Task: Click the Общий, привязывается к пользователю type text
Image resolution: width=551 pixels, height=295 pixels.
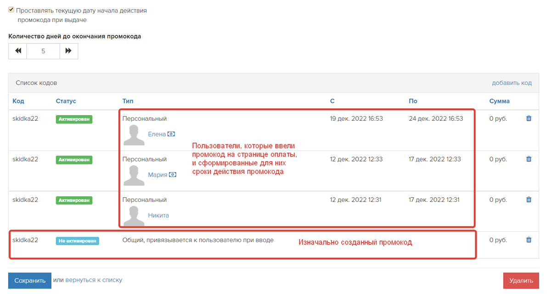Action: click(x=198, y=240)
